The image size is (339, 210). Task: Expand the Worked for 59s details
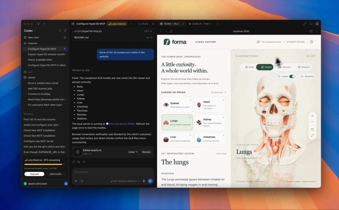pos(82,70)
